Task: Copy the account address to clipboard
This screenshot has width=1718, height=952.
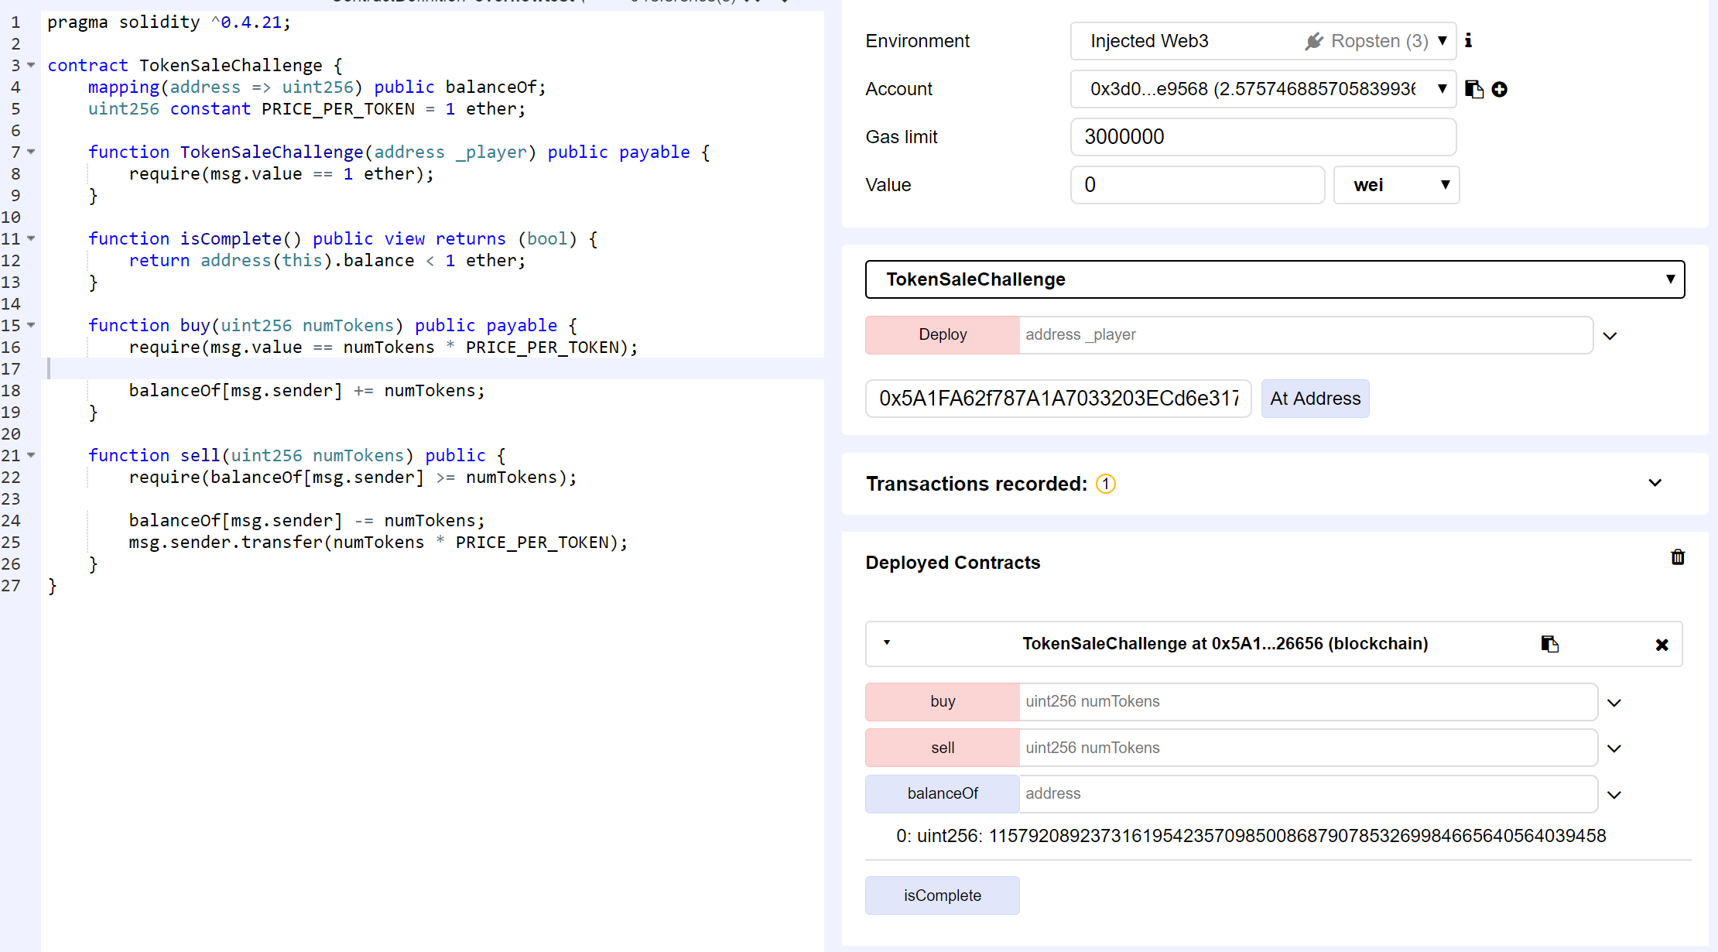Action: [x=1474, y=90]
